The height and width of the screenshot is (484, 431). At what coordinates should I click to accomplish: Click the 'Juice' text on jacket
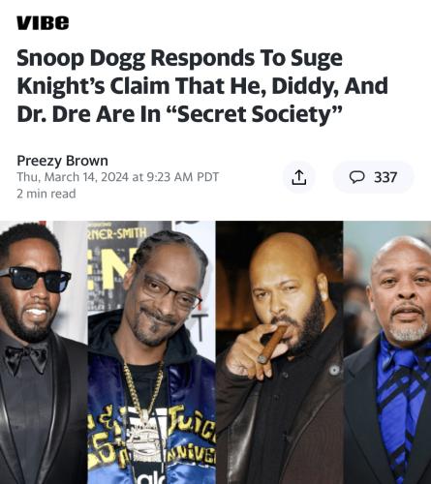[193, 420]
